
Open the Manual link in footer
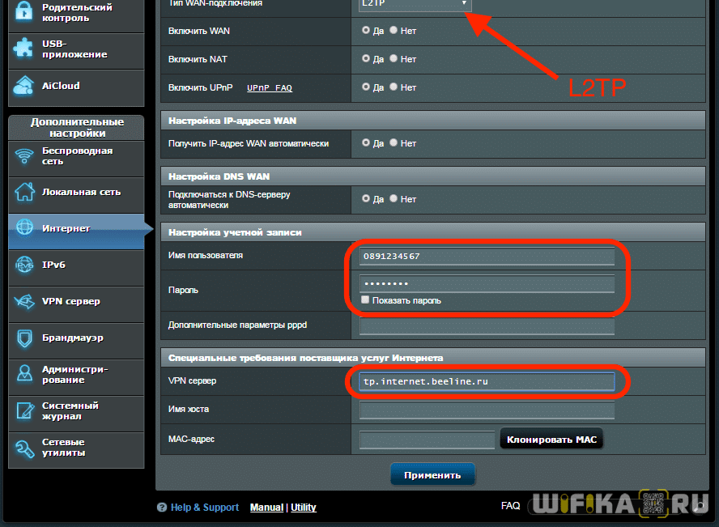tap(266, 508)
